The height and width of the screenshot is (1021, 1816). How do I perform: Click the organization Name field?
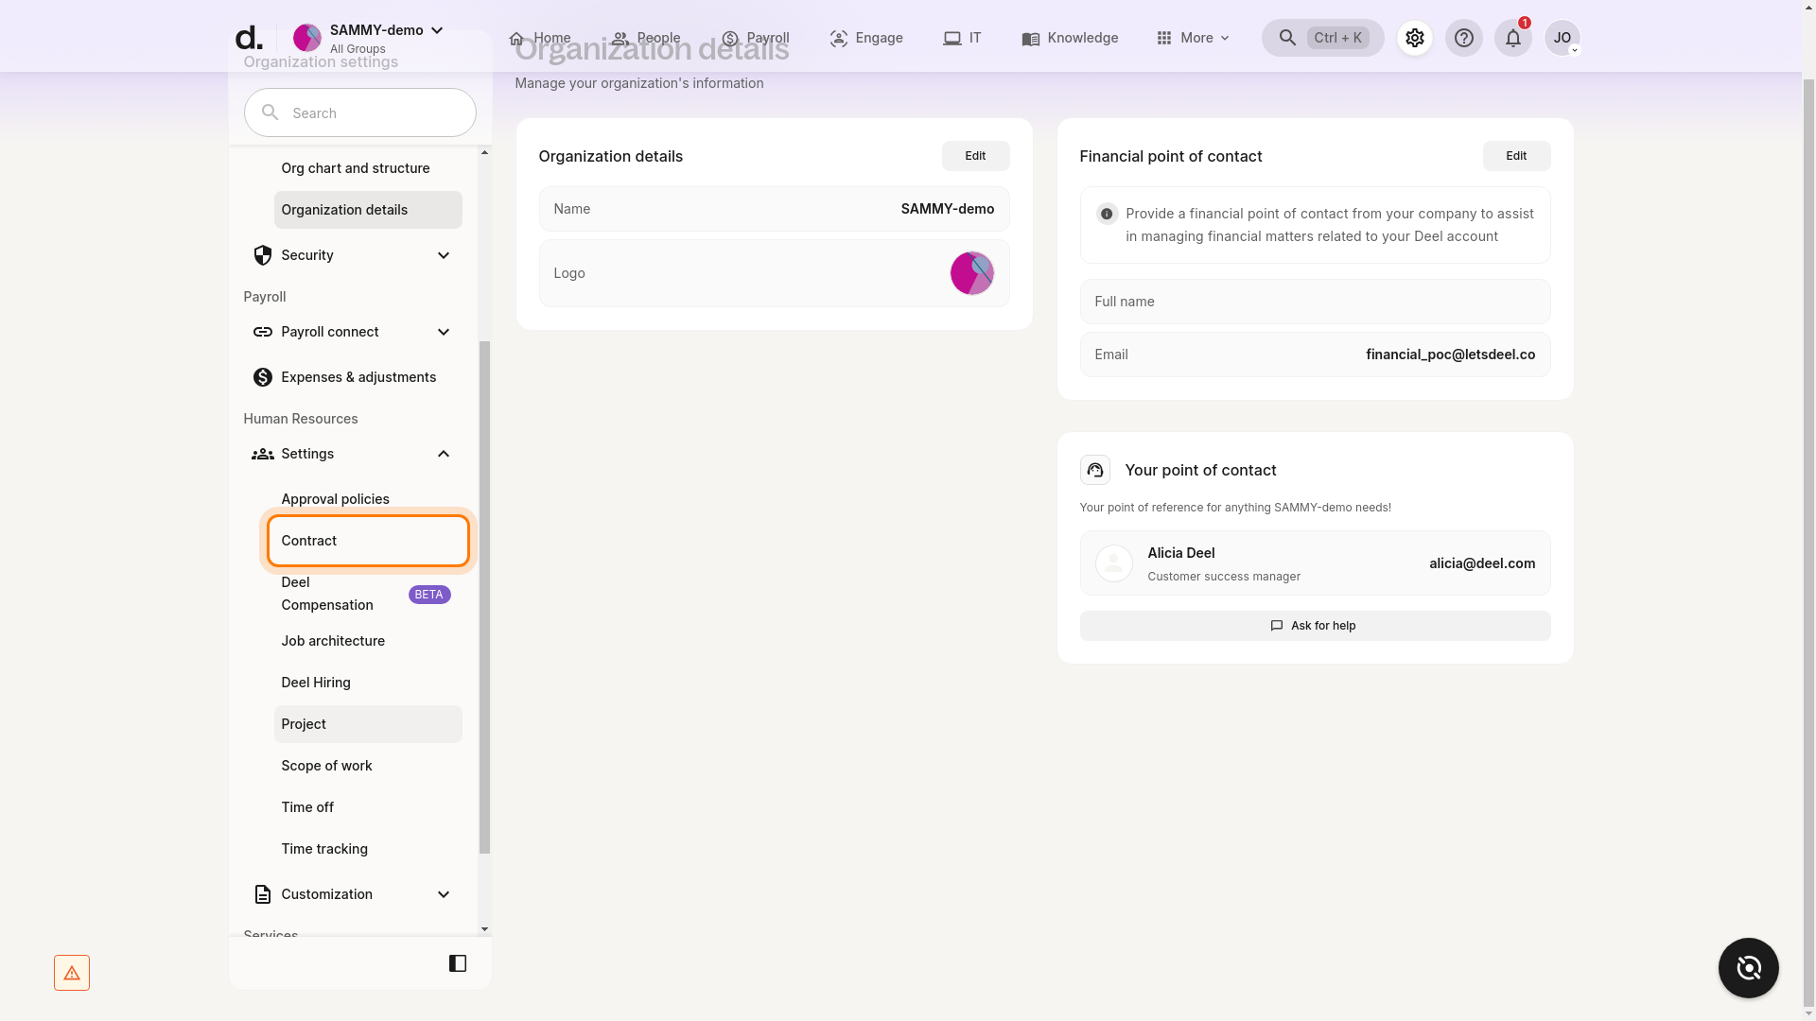[x=774, y=209]
